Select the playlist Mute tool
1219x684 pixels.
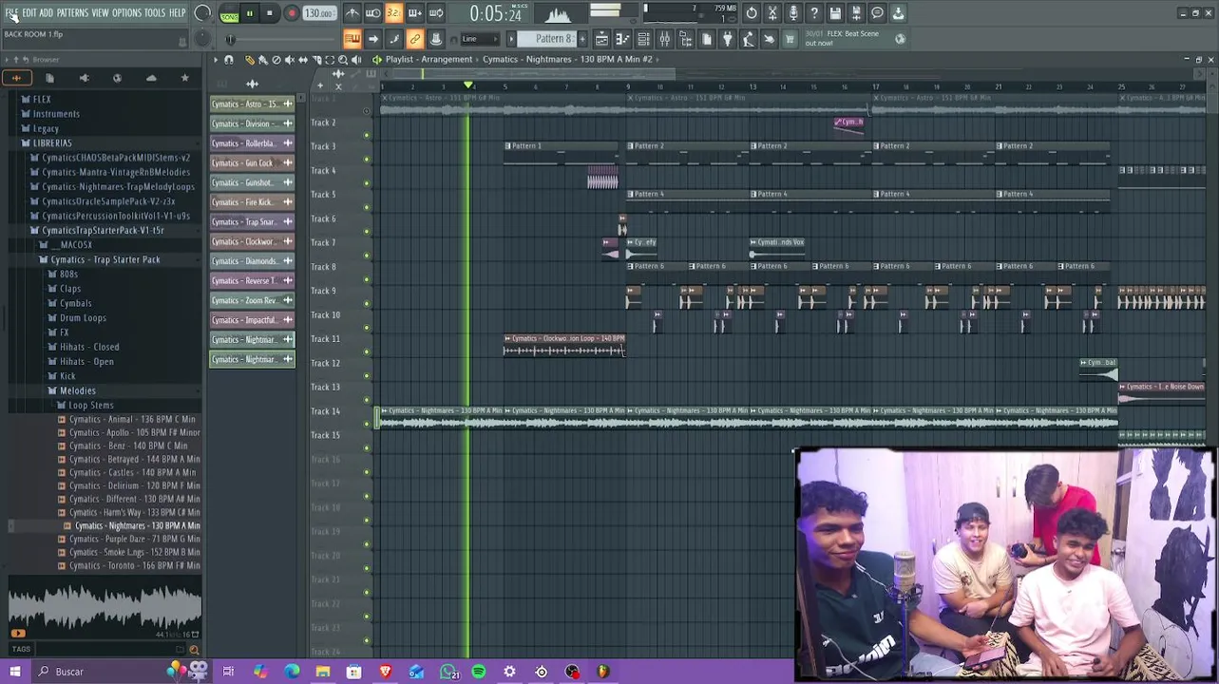click(290, 60)
